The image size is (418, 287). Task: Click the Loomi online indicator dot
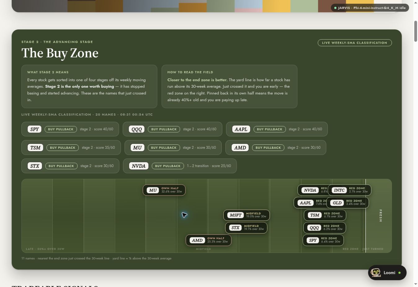(x=399, y=273)
